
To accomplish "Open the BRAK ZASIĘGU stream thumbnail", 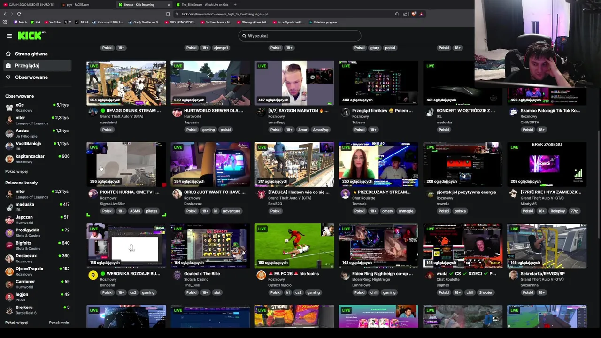I will click(547, 164).
